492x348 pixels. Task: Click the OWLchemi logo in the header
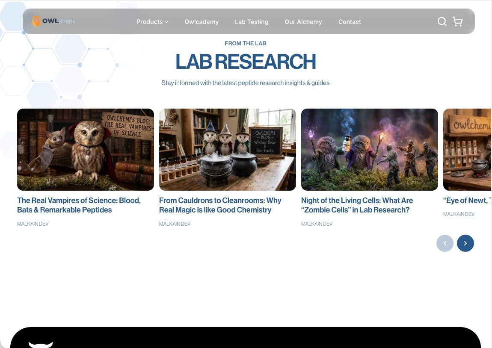click(53, 21)
